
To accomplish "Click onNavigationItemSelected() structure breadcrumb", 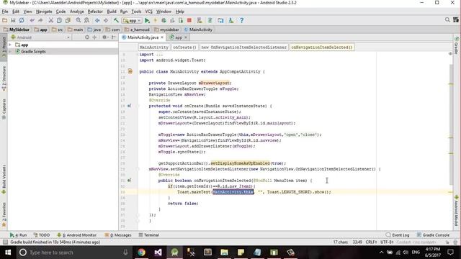I will 322,47.
